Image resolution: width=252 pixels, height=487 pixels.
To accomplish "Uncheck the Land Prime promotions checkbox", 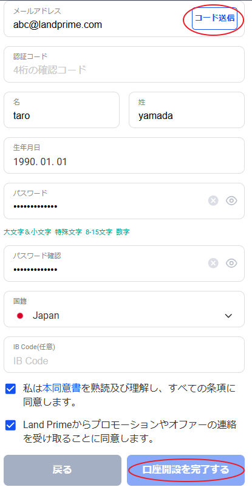I will [x=10, y=425].
